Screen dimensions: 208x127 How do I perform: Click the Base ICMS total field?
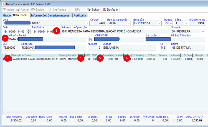45,121
